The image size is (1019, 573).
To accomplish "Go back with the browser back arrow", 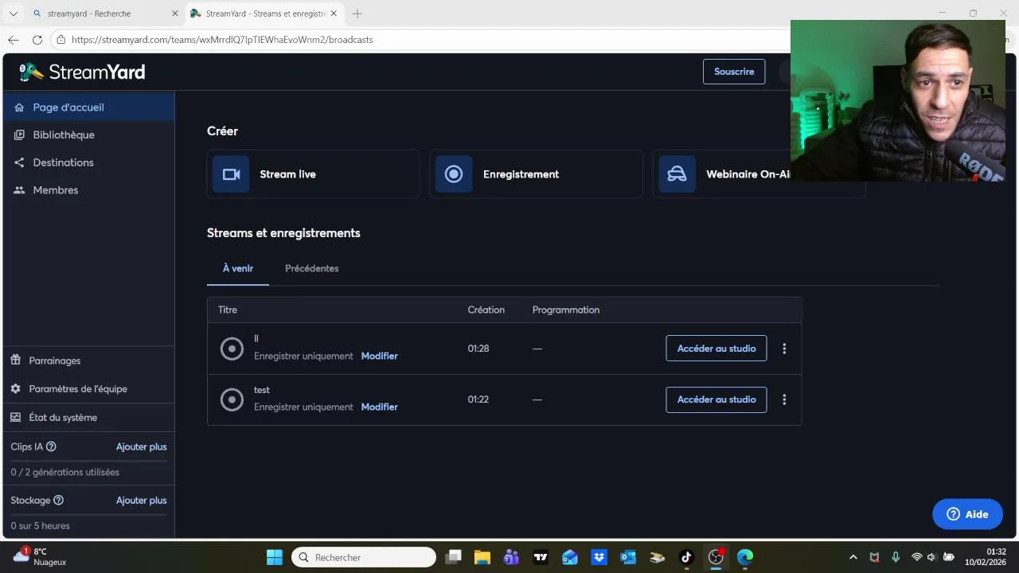I will [14, 40].
